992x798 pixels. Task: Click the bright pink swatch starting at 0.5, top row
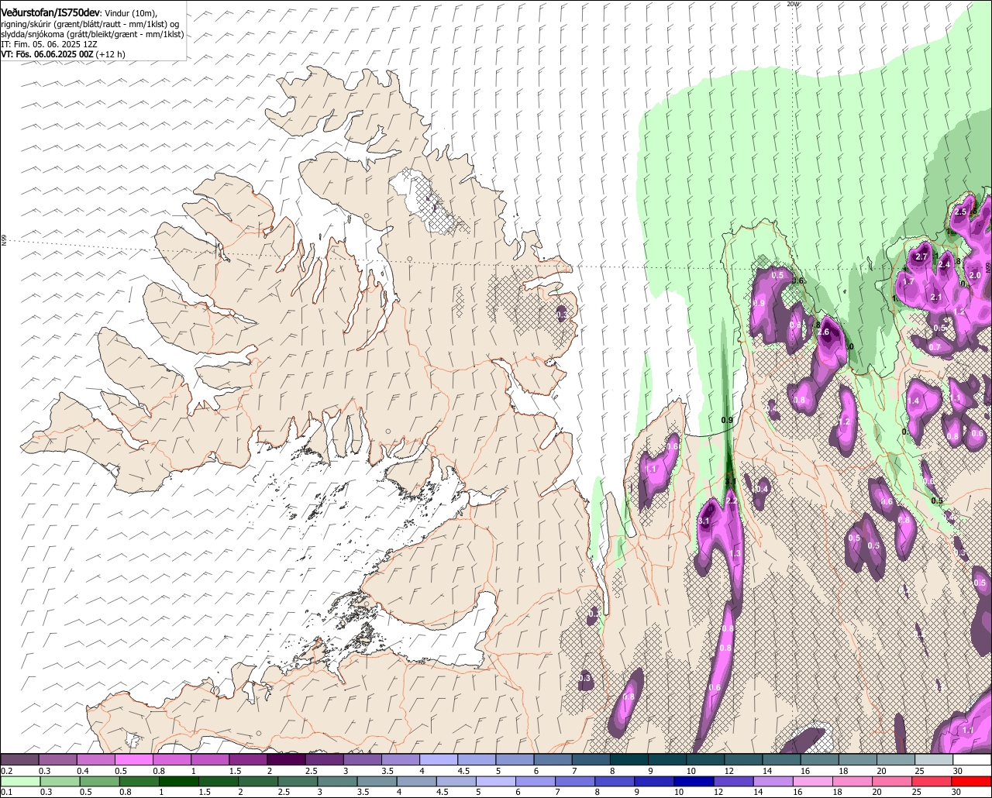134,759
